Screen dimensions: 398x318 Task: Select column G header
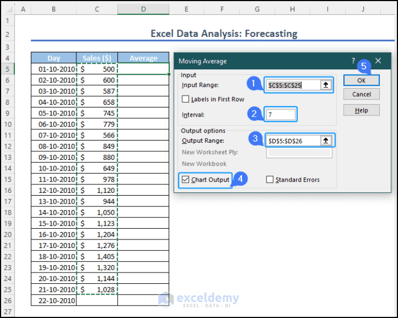[x=257, y=9]
